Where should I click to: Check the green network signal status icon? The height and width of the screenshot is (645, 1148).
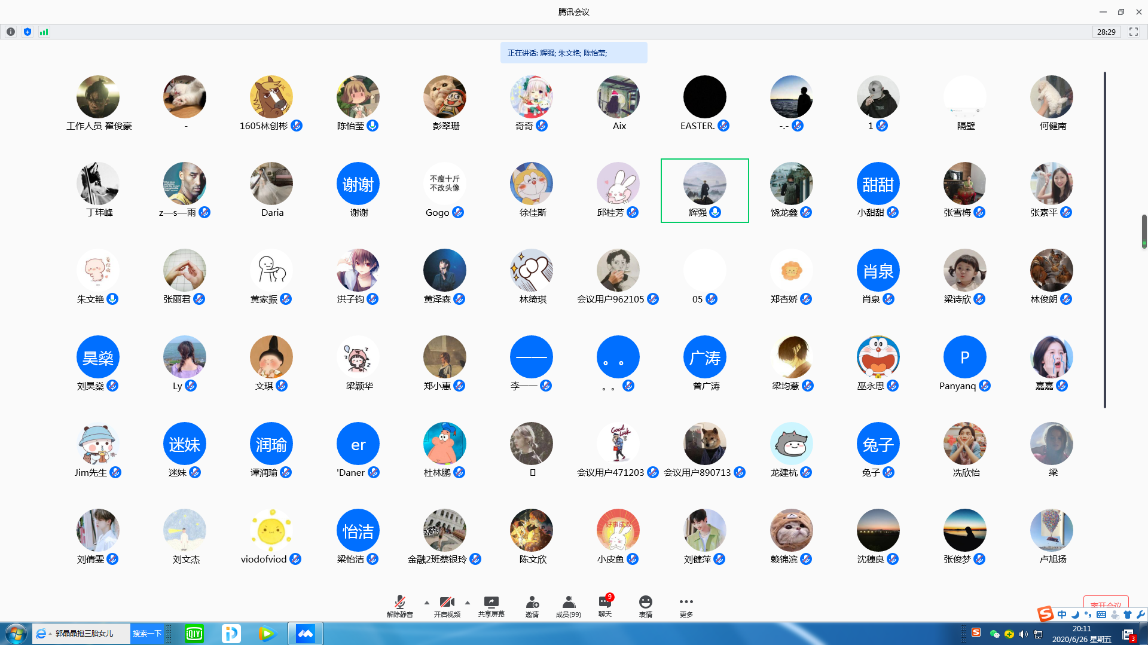coord(44,32)
